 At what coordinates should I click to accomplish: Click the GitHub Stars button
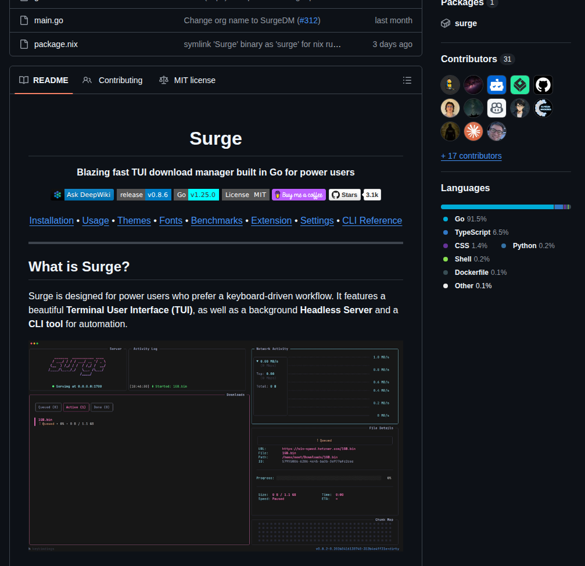(344, 195)
